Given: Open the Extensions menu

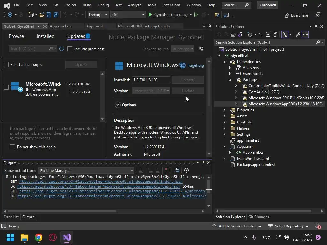Looking at the screenshot, I should [x=171, y=5].
